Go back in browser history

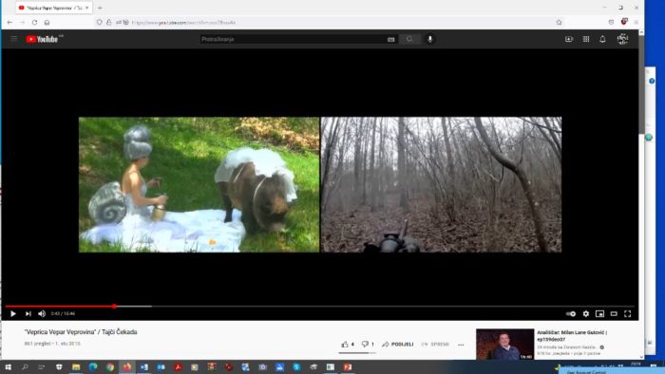[x=9, y=23]
